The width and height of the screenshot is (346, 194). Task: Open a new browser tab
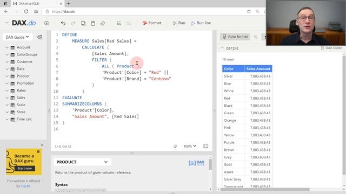pyautogui.click(x=69, y=4)
